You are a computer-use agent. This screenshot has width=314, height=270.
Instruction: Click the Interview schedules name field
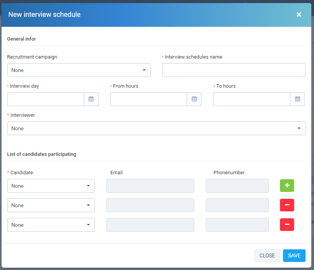[234, 70]
